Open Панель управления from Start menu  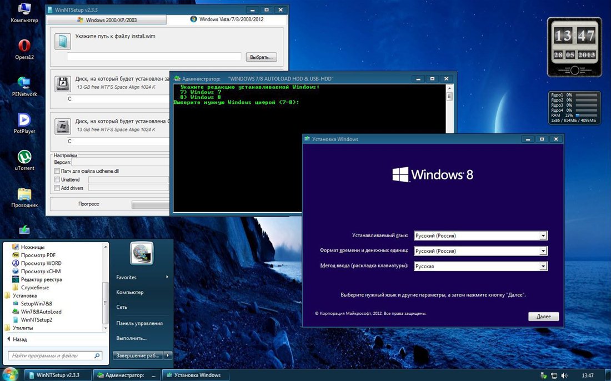(139, 323)
